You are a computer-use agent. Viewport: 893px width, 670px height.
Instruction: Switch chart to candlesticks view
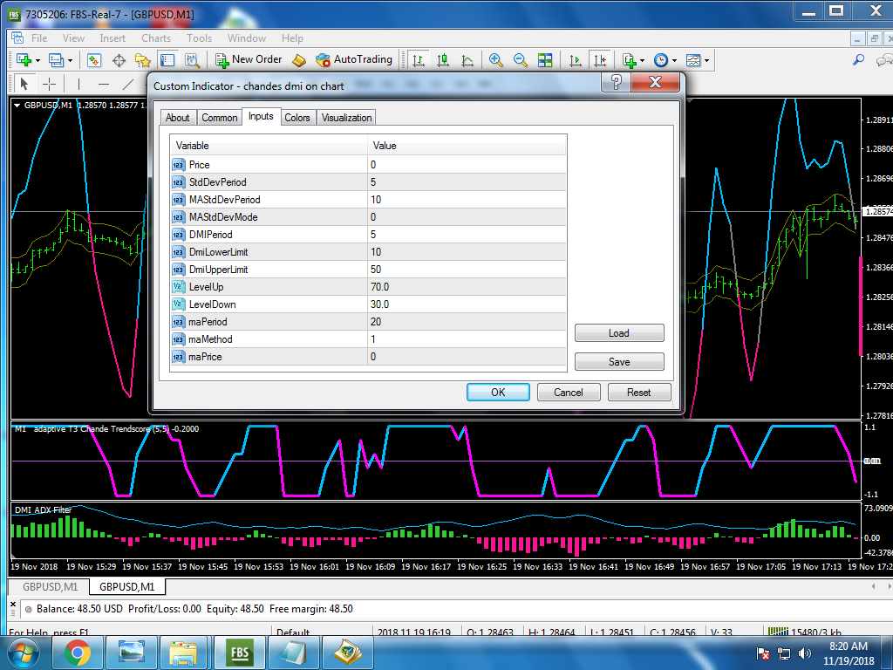click(x=443, y=60)
